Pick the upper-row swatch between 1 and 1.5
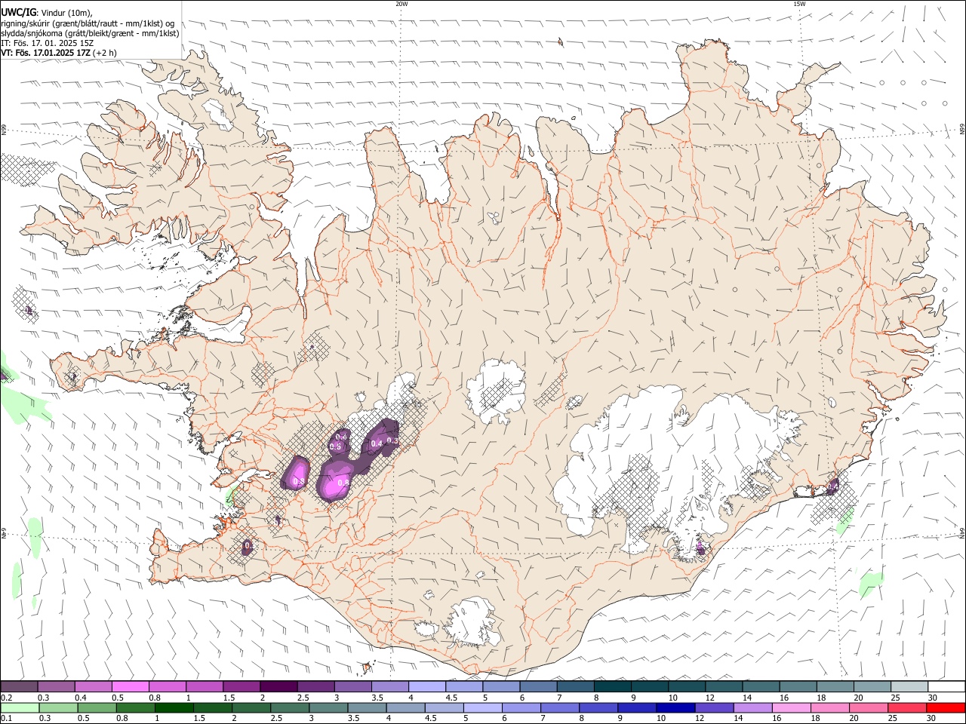Image resolution: width=966 pixels, height=724 pixels. 204,686
